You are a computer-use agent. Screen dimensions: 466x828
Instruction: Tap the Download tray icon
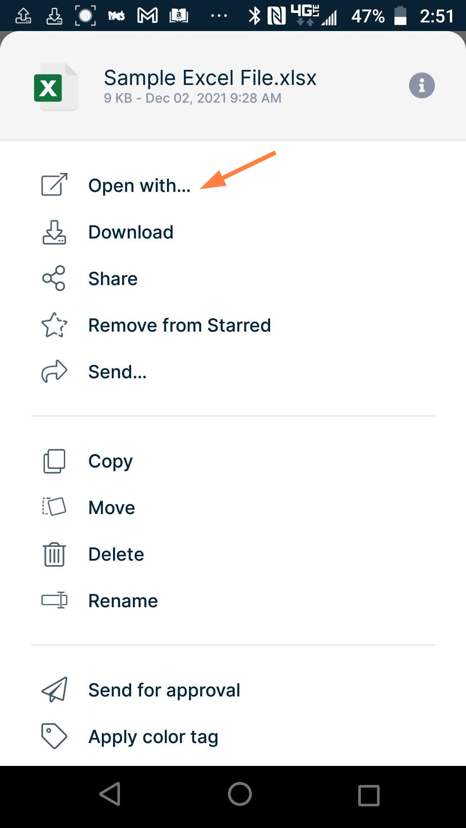click(x=54, y=232)
